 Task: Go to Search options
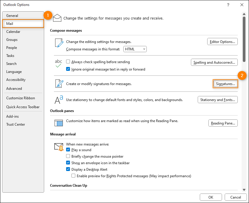coord(23,64)
